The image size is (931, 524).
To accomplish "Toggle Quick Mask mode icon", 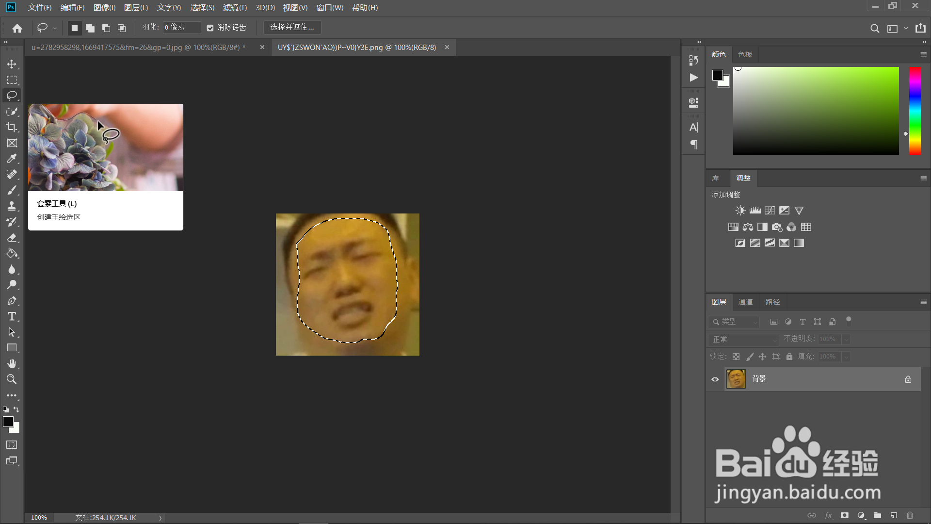I will [x=12, y=445].
